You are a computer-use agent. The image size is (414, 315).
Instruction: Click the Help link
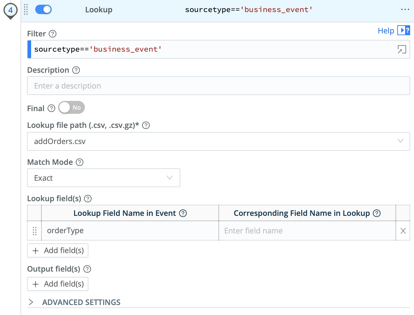(386, 31)
